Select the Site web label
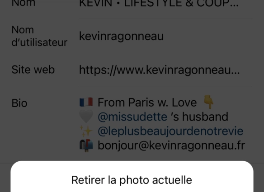Screen dimensions: 264x192 coord(33,70)
